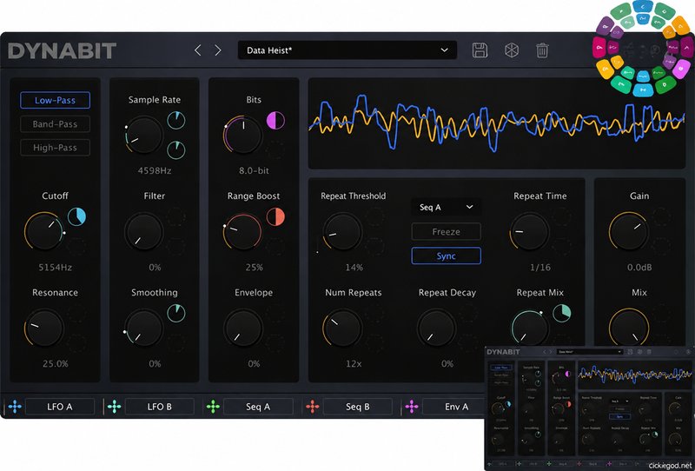Click the Repeat Mix knob
The height and width of the screenshot is (471, 695).
click(529, 328)
